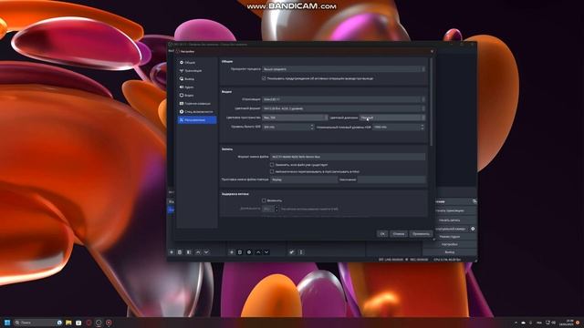Click Выход (Exit) button in the controls dock

coord(450,252)
